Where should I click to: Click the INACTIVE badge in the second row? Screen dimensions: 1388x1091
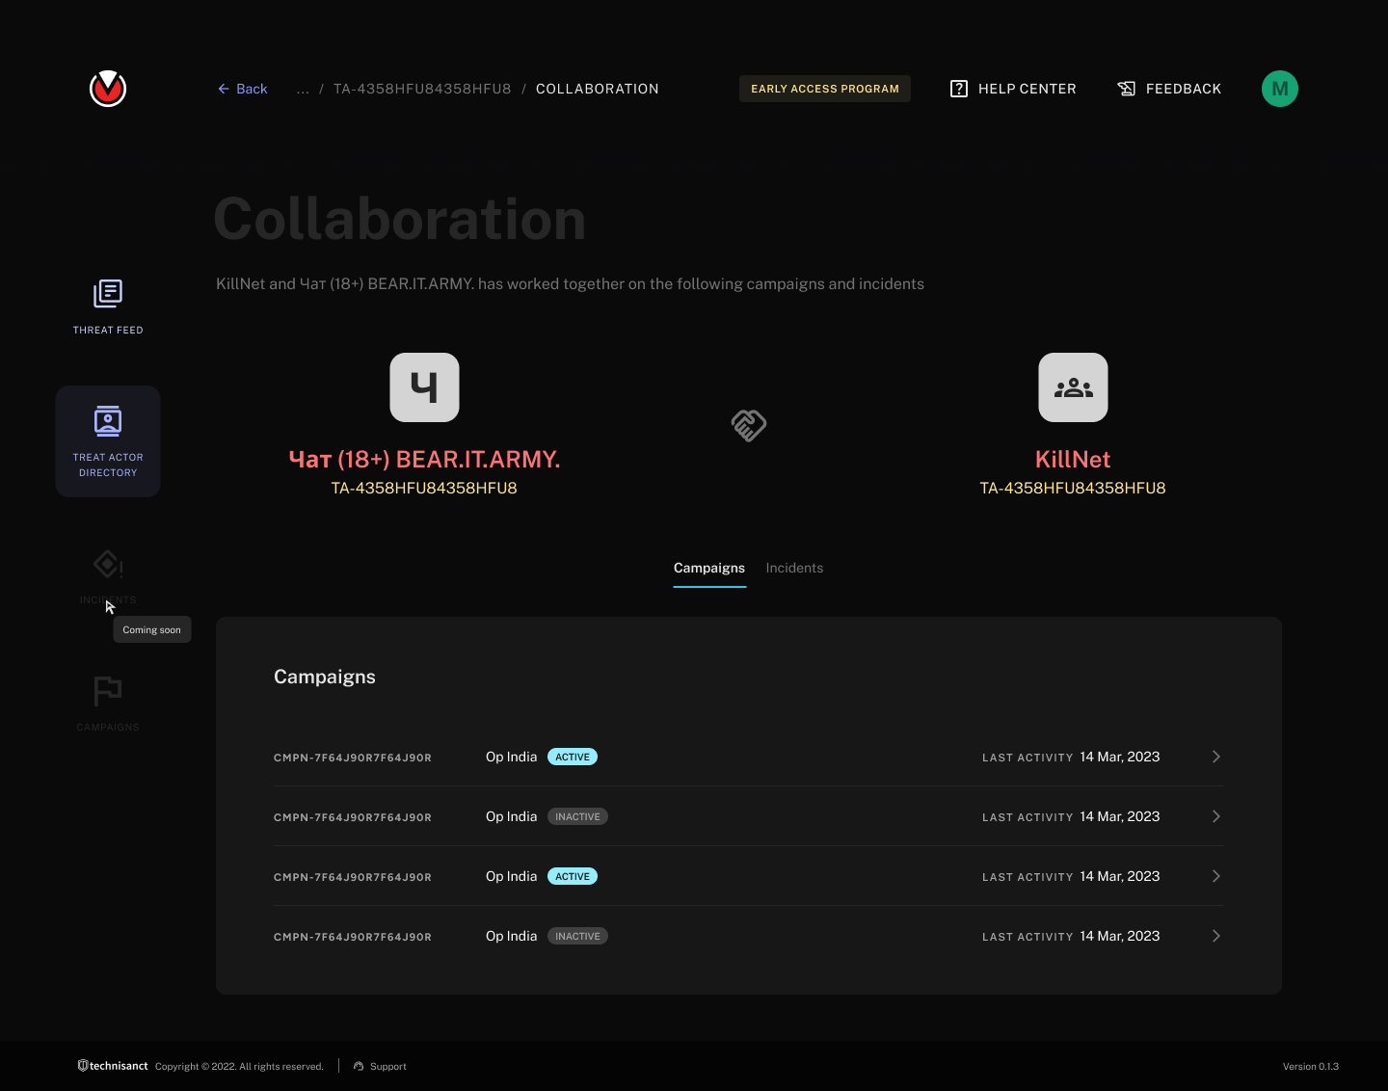[x=577, y=816]
